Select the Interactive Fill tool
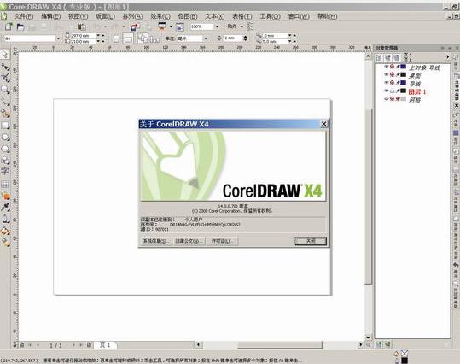Image resolution: width=460 pixels, height=364 pixels. click(x=5, y=243)
